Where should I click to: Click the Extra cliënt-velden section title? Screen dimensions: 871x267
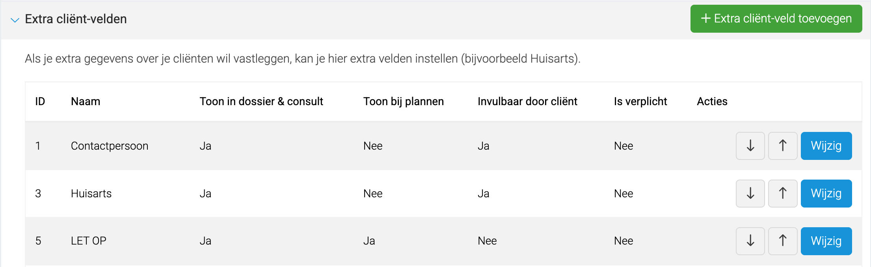76,19
